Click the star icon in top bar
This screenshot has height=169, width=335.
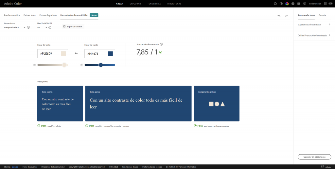coord(275,4)
